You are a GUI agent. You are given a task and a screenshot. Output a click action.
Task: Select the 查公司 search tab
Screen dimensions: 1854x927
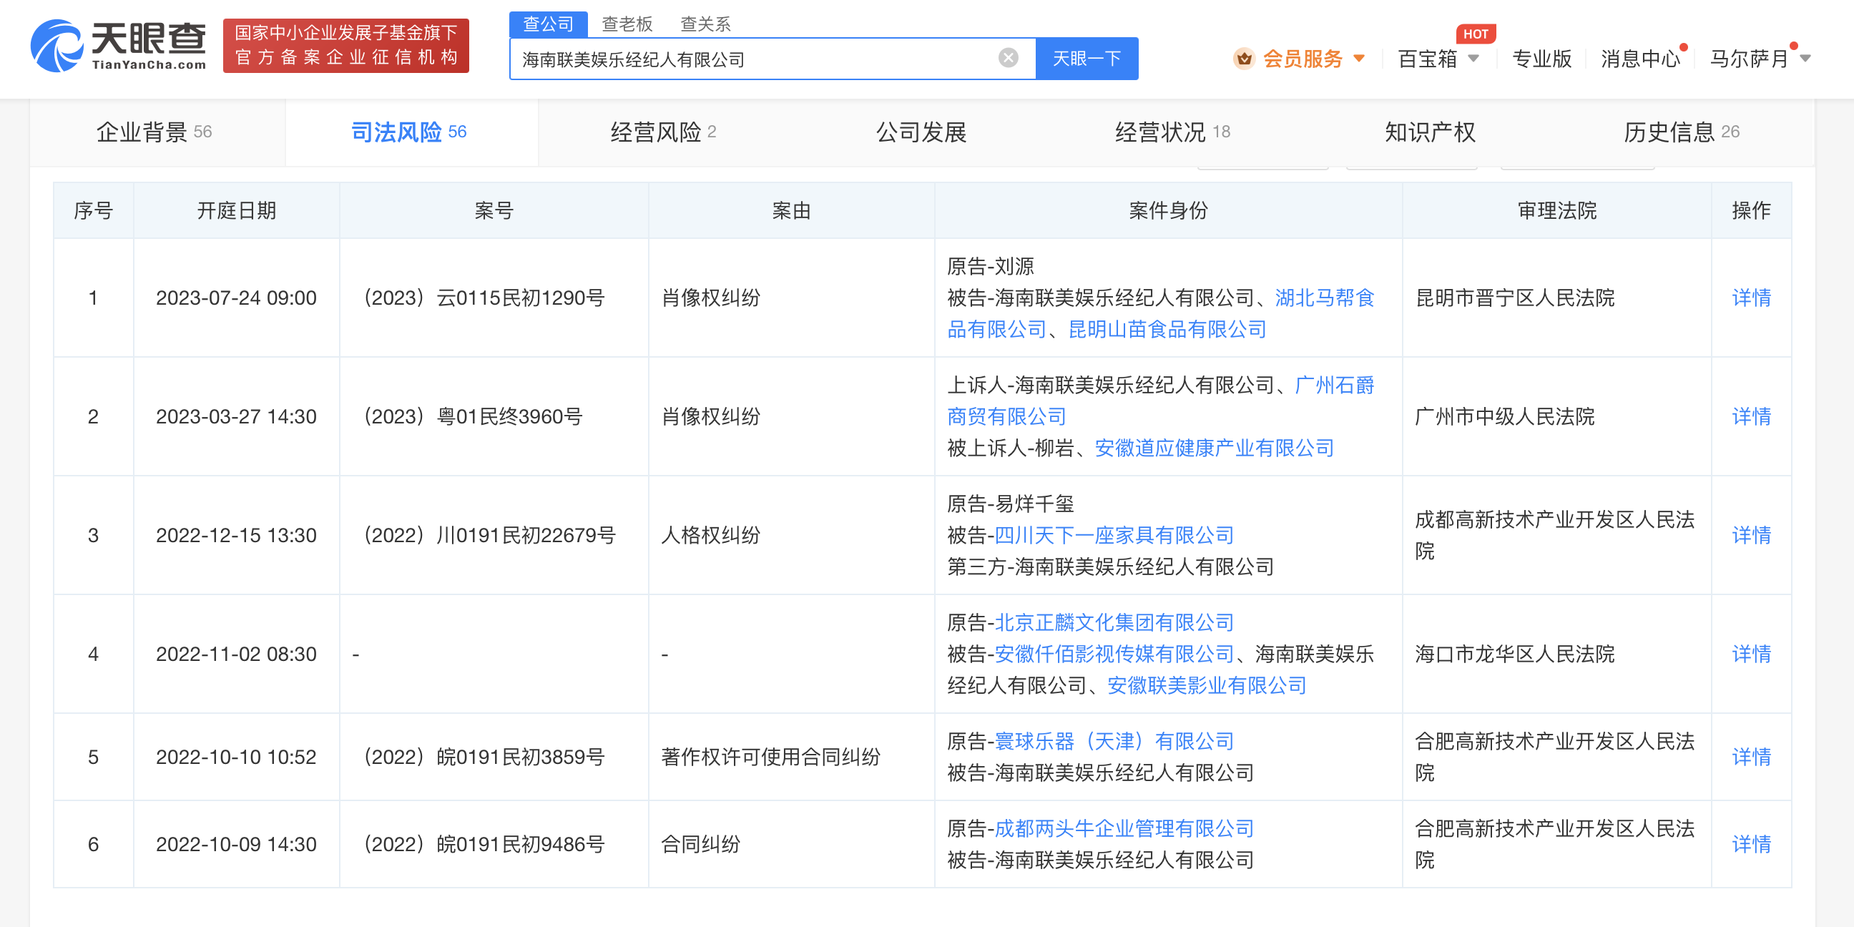(548, 24)
